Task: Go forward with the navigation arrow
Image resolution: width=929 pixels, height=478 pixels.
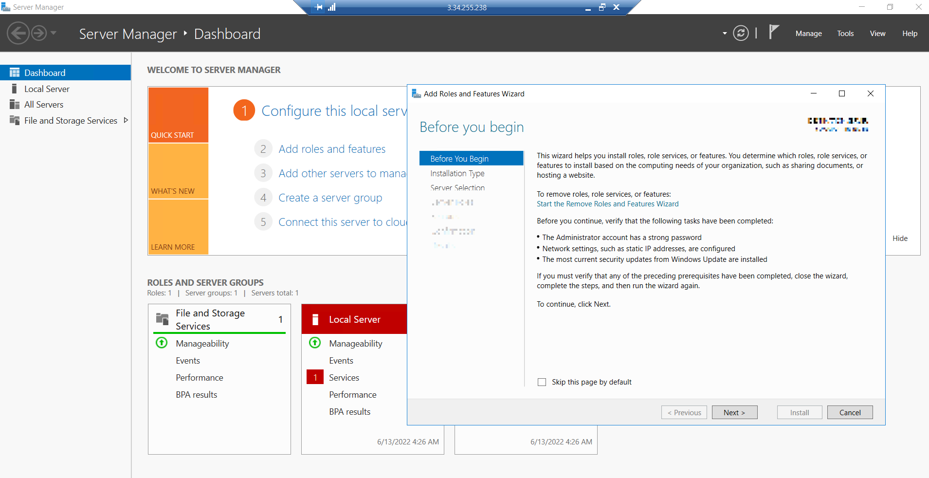Action: (x=39, y=33)
